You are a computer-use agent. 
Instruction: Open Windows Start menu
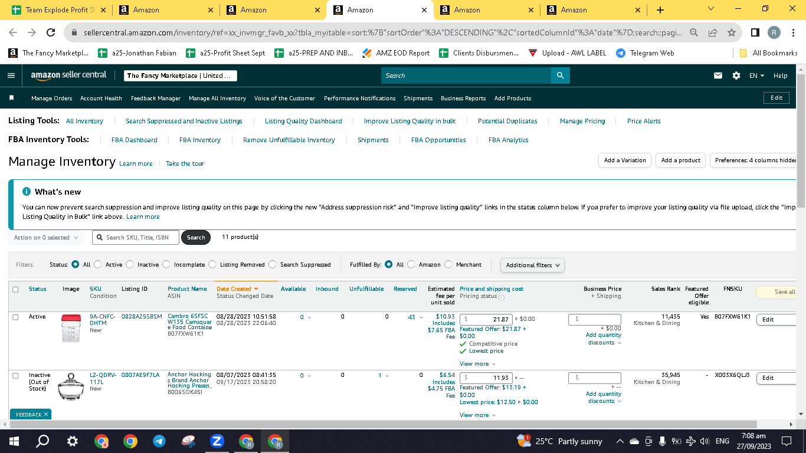pos(14,441)
